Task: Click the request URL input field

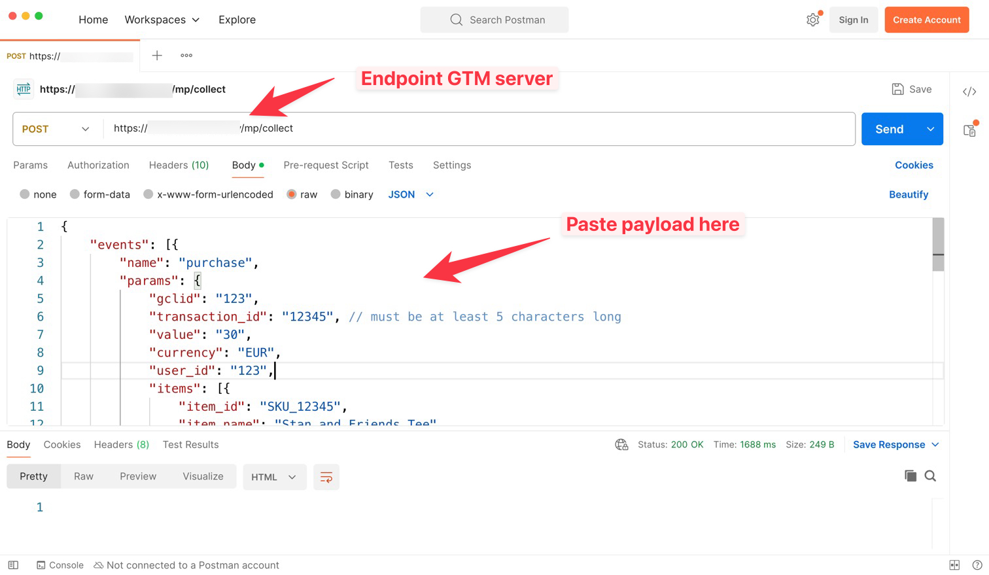Action: [479, 129]
